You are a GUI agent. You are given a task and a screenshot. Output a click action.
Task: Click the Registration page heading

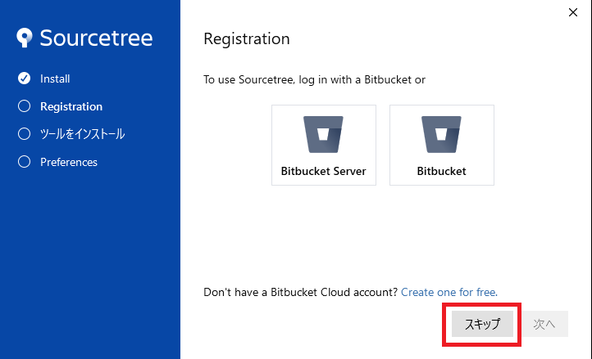(x=247, y=38)
